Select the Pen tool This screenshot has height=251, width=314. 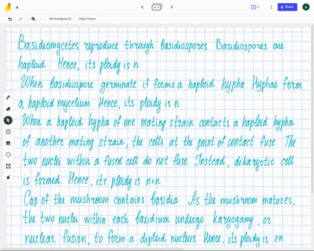click(8, 97)
